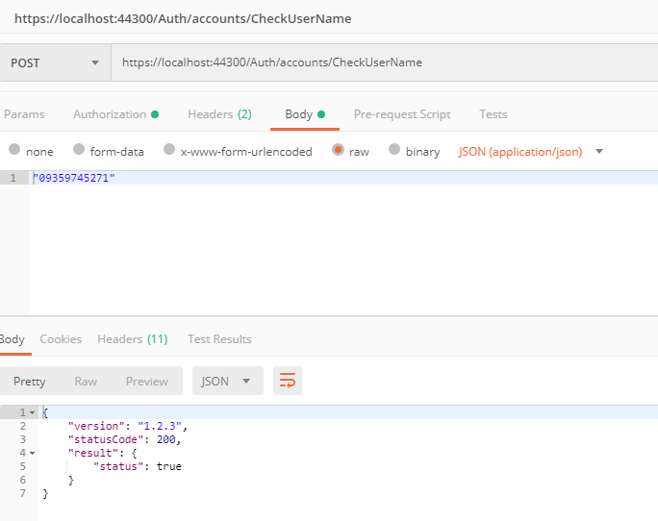The height and width of the screenshot is (521, 658).
Task: Click the "status": true response line
Action: 138,466
